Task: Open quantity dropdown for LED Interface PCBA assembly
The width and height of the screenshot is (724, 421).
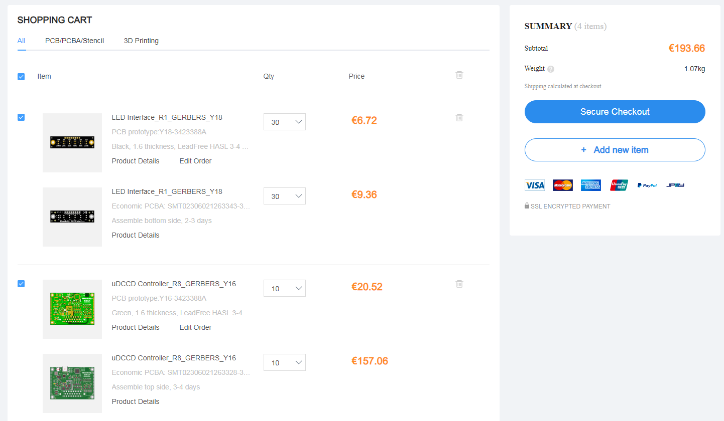Action: point(284,196)
